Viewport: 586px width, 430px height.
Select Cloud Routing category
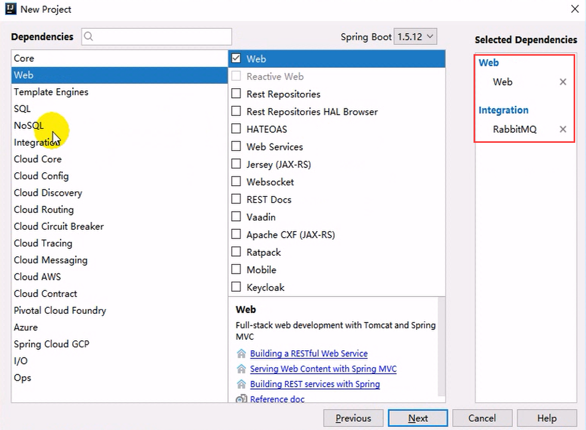(119, 209)
